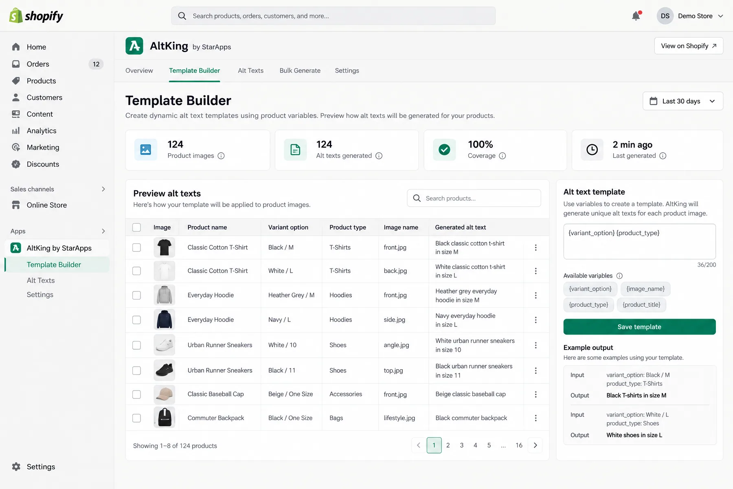This screenshot has height=489, width=733.
Task: Open row menu for Black / M T-Shirt
Action: click(535, 248)
